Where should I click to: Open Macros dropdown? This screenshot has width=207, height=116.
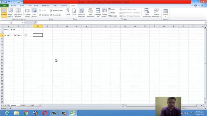[x=165, y=13]
